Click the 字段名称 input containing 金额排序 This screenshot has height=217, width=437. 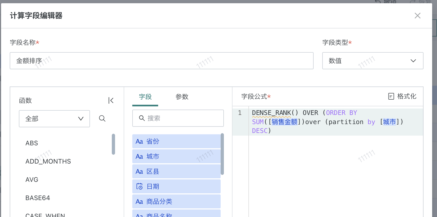(x=161, y=61)
